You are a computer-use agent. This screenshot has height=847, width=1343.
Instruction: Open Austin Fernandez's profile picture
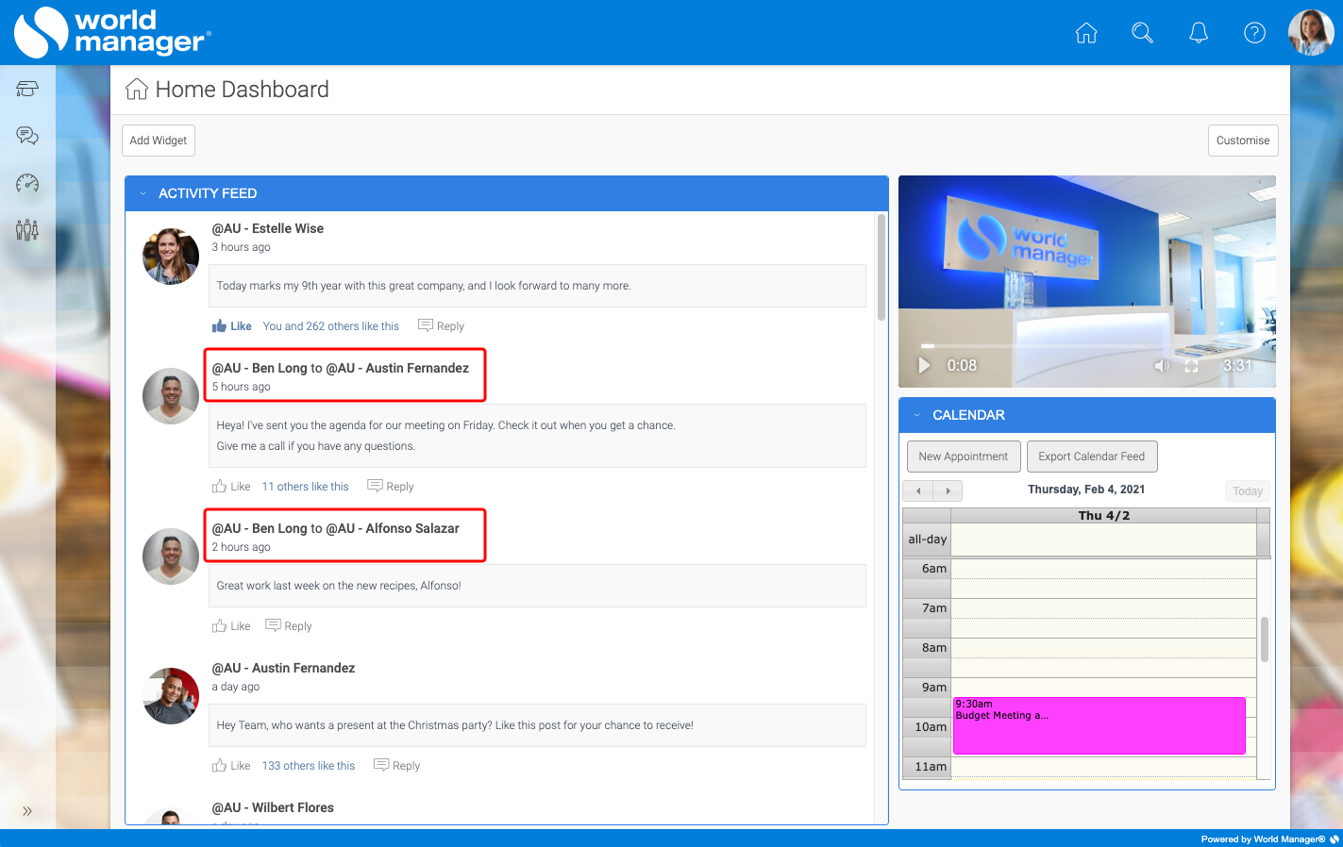pyautogui.click(x=171, y=696)
